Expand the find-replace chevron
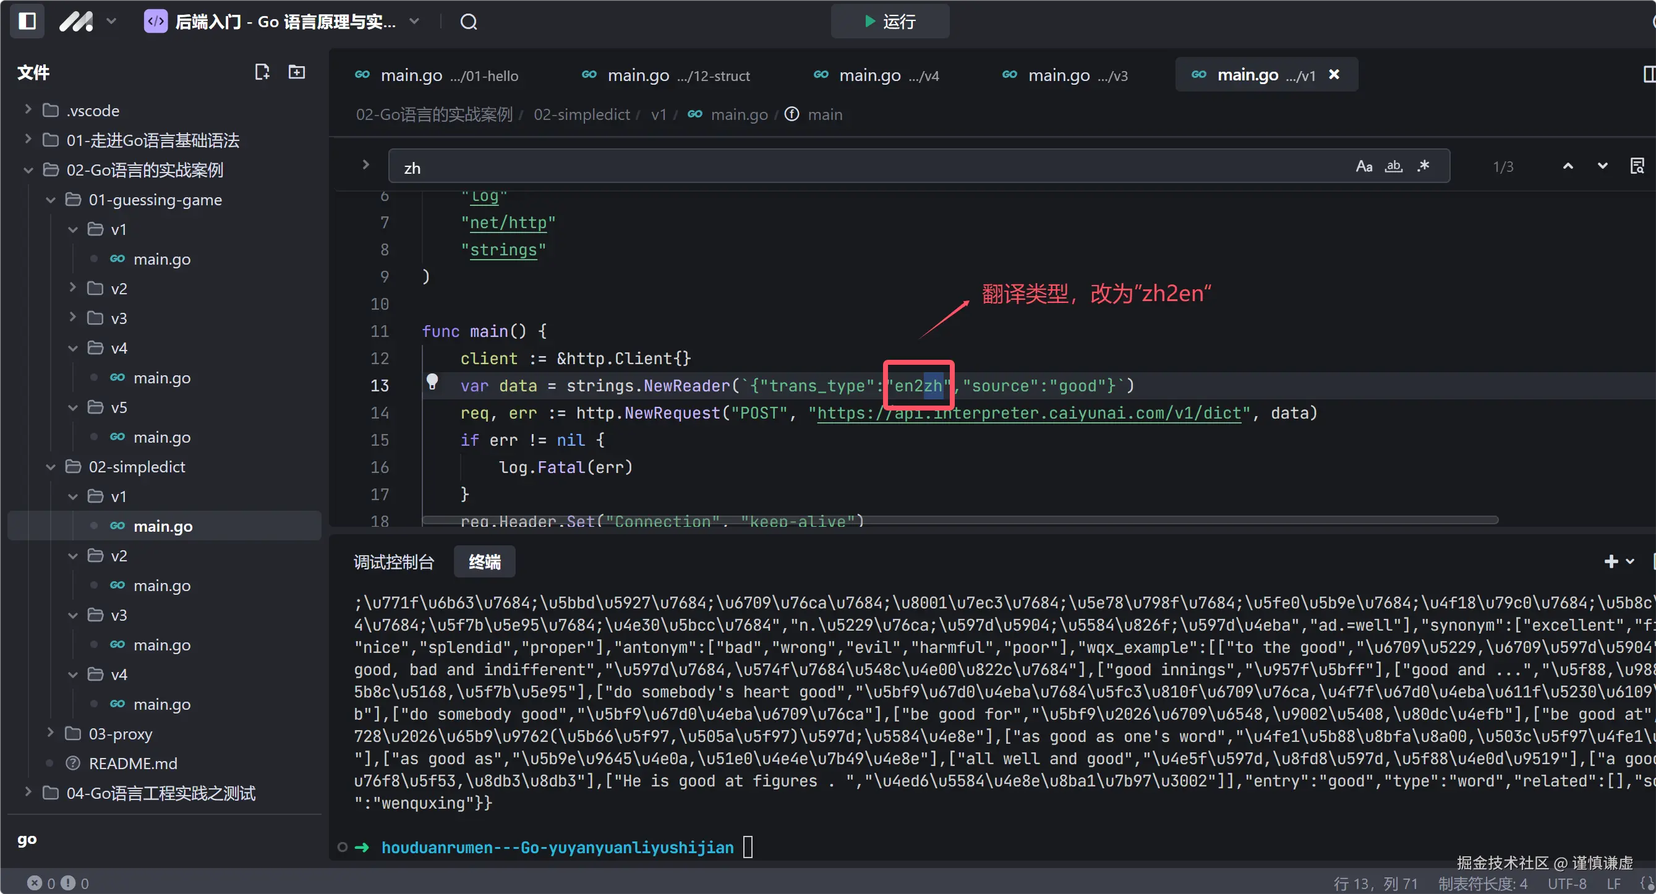The image size is (1656, 894). click(x=365, y=165)
